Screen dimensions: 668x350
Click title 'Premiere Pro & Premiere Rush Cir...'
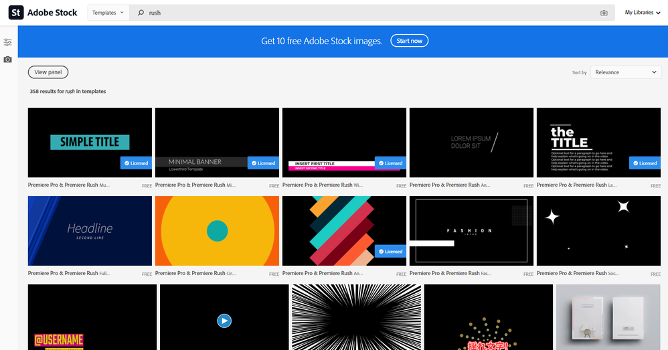click(195, 273)
